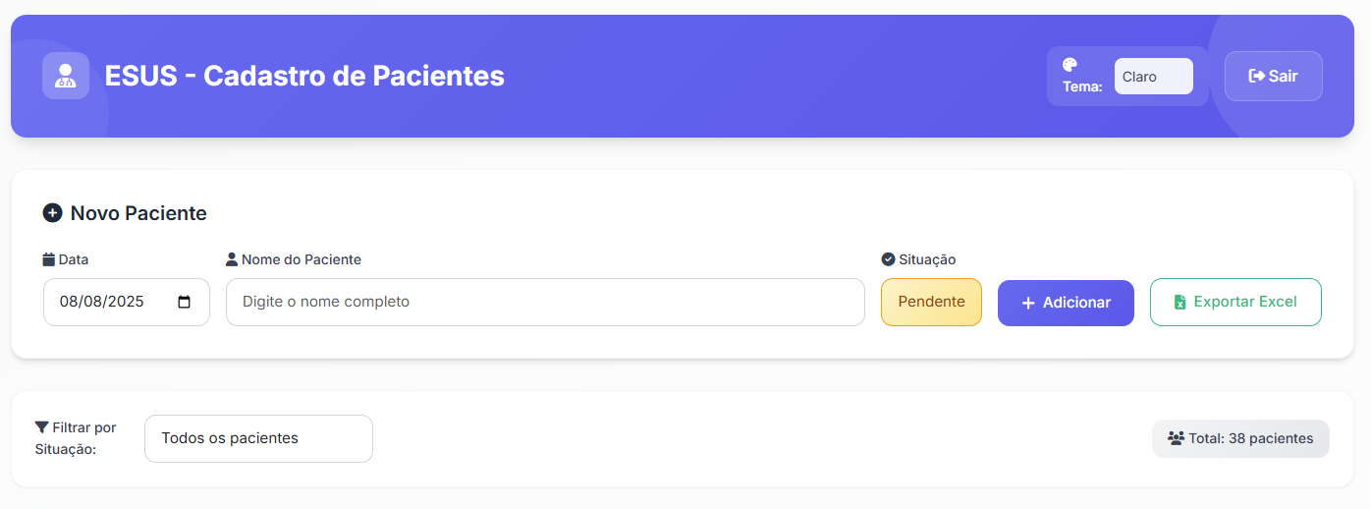Expand the Todos os pacientes filter dropdown

[258, 438]
